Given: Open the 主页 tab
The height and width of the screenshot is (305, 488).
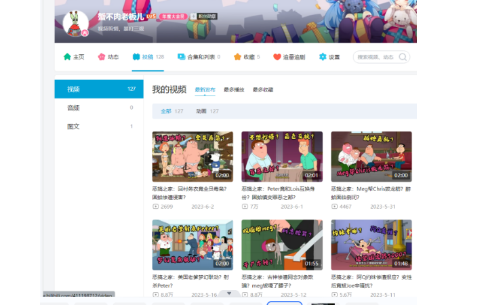Looking at the screenshot, I should [74, 57].
